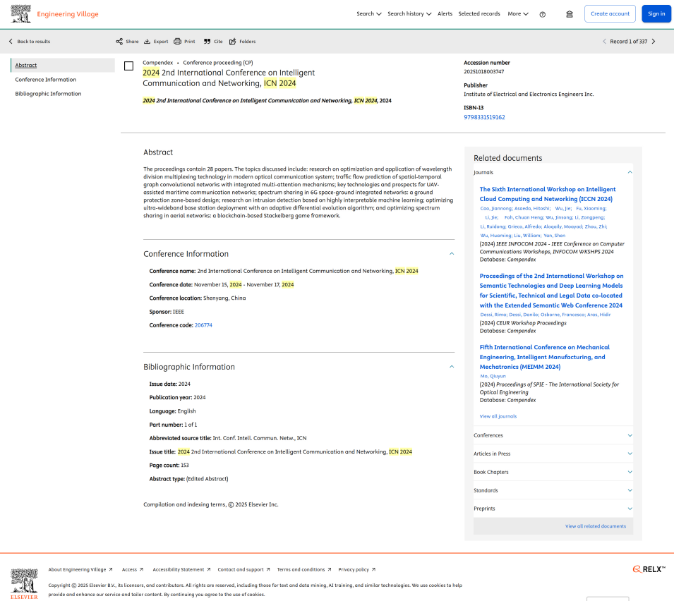Click the 'Record 1 of 337' text
Viewport: 674px width, 601px height.
[x=628, y=41]
